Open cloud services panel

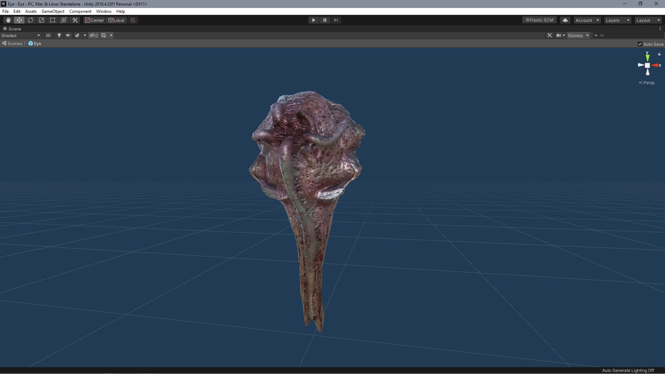pyautogui.click(x=565, y=20)
